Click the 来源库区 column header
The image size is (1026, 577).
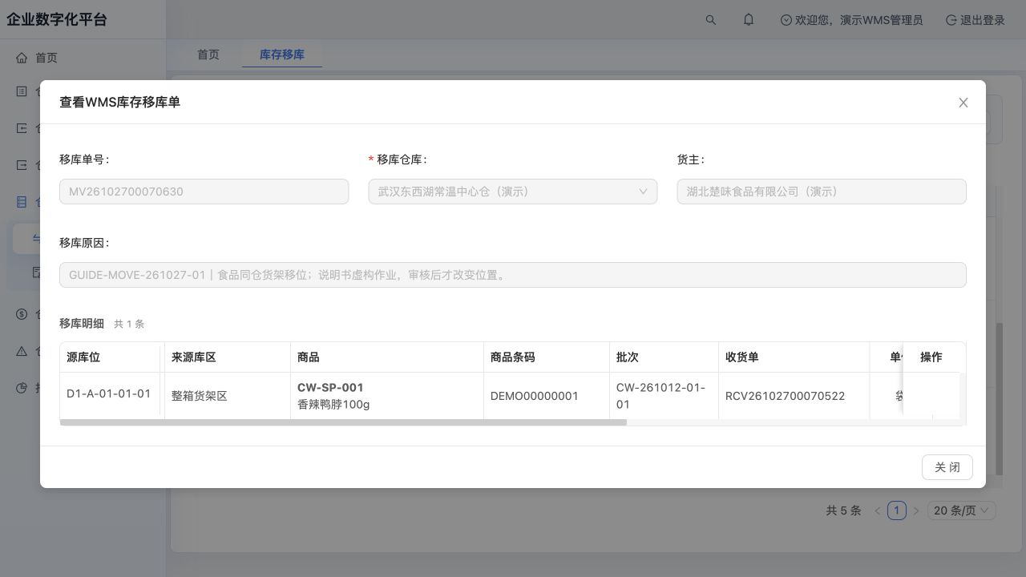(228, 357)
